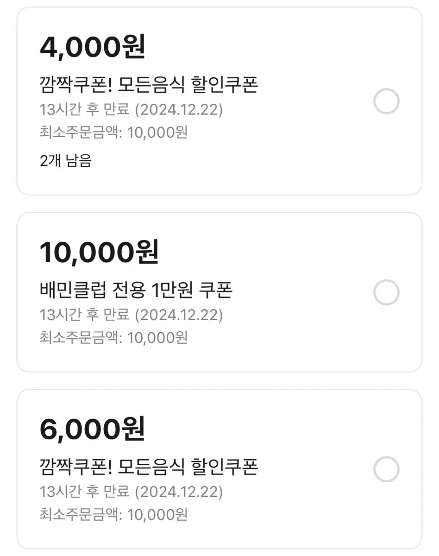
Task: Select the 배민클럽 10,000원 coupon radio button
Action: (386, 292)
